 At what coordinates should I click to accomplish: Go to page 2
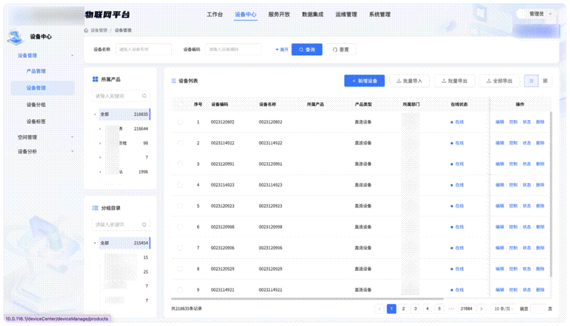click(404, 309)
